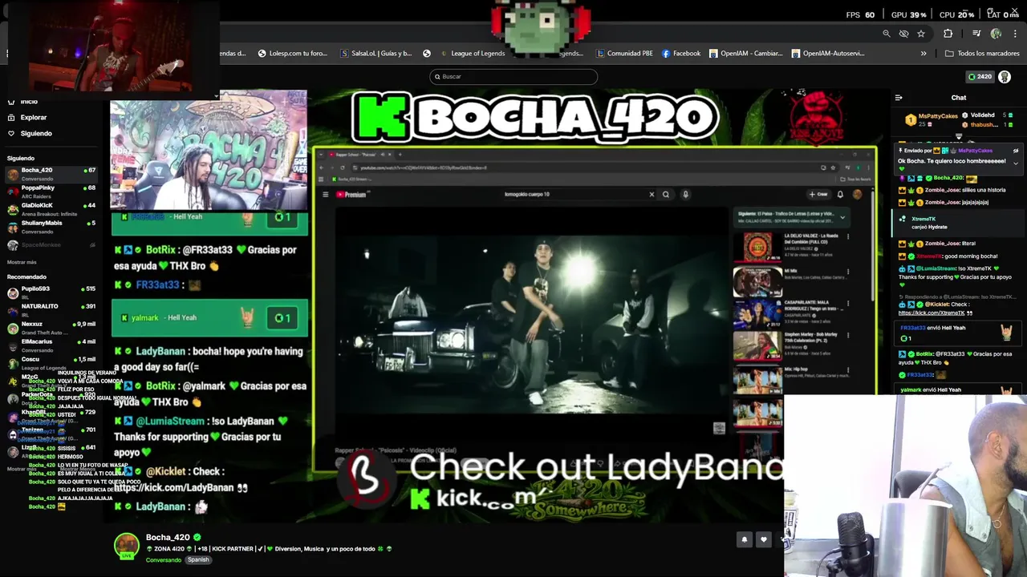1027x577 pixels.
Task: Open the YouTube hamburger menu in the stream
Action: coord(325,194)
